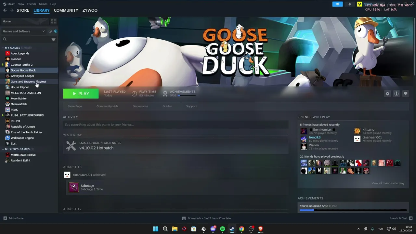Open the Games menu
The height and width of the screenshot is (234, 416).
point(43,4)
